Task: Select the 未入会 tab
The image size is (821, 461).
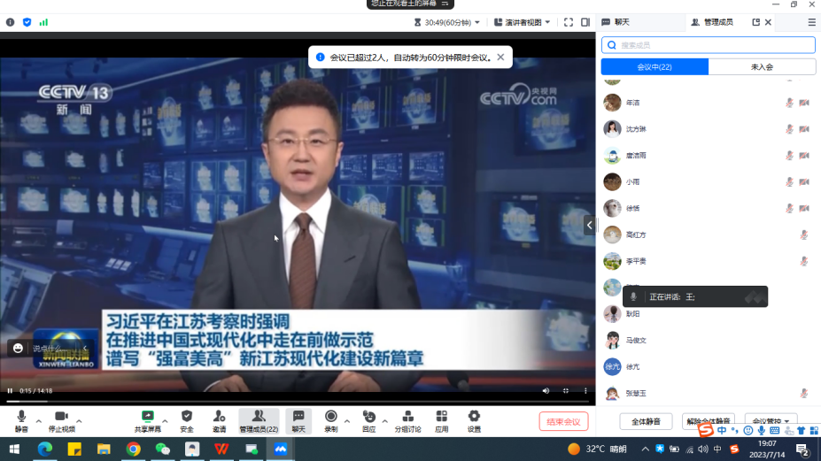Action: point(762,67)
